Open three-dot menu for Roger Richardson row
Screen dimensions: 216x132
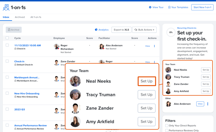154,46
